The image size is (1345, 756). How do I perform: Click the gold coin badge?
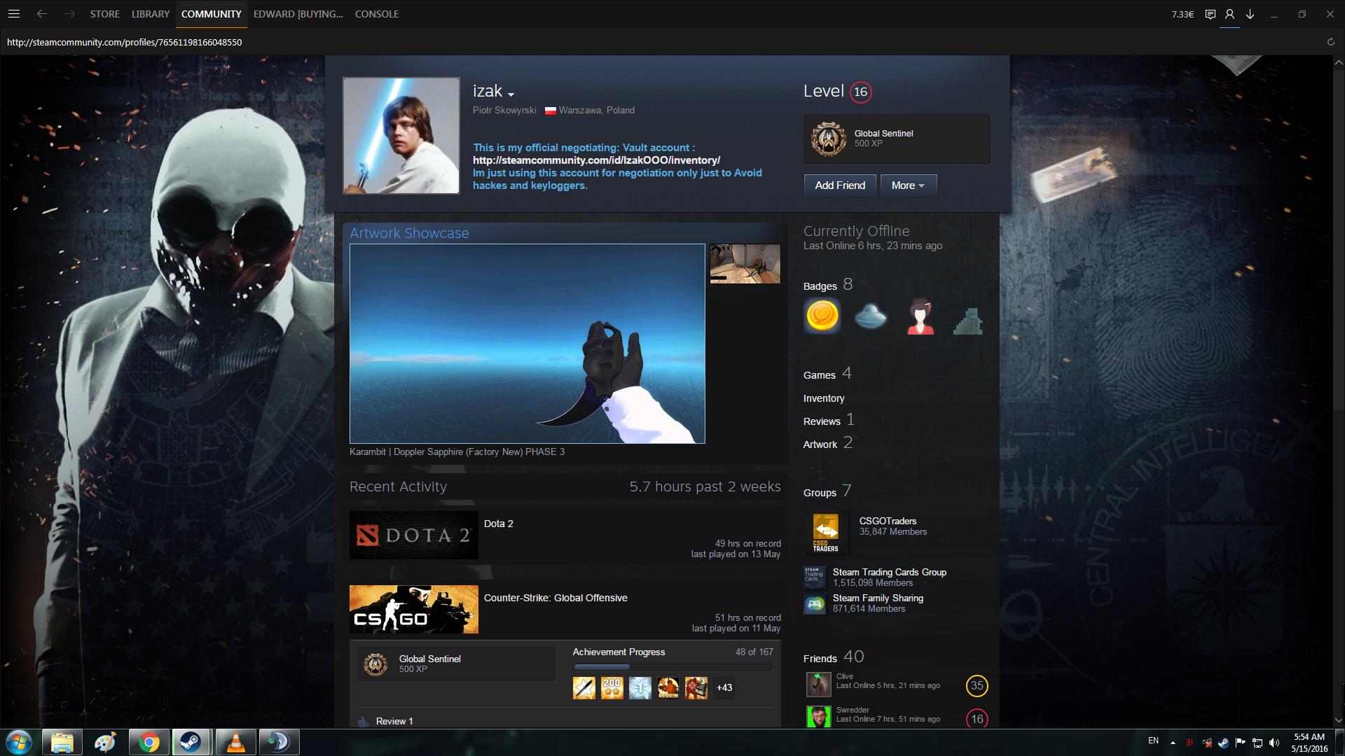[822, 316]
